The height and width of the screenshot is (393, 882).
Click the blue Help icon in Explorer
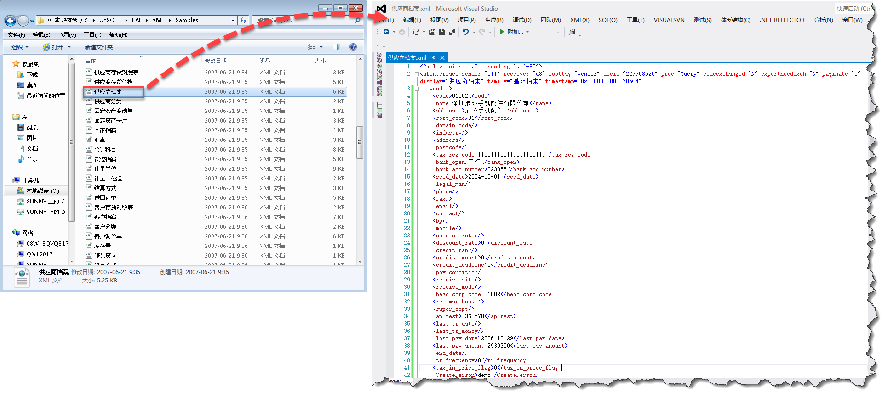click(353, 47)
